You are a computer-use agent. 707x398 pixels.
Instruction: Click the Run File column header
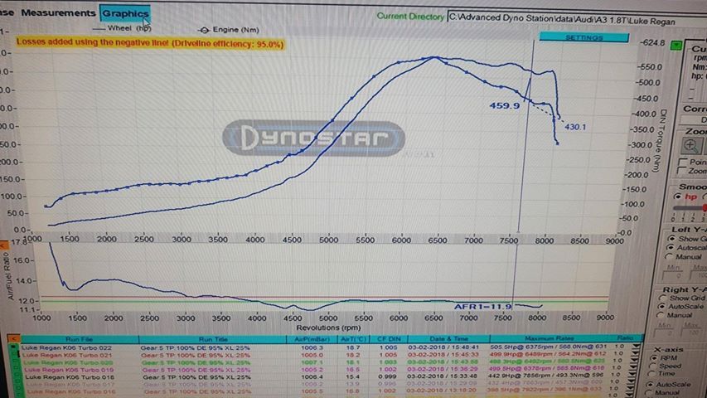tap(80, 339)
